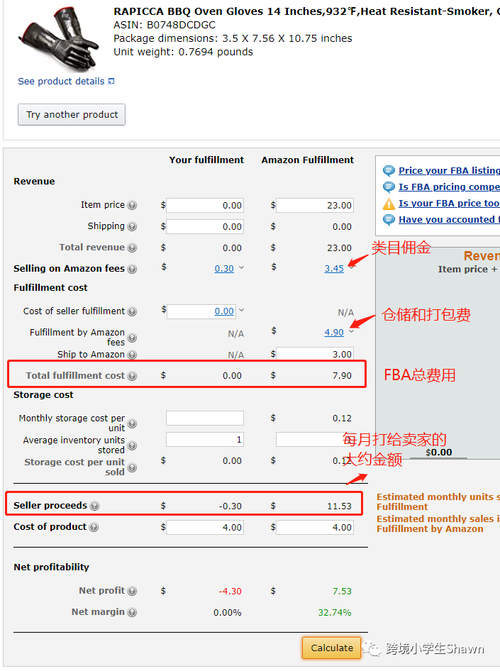Image resolution: width=500 pixels, height=671 pixels.
Task: Click external link icon next to See product details
Action: tap(111, 82)
